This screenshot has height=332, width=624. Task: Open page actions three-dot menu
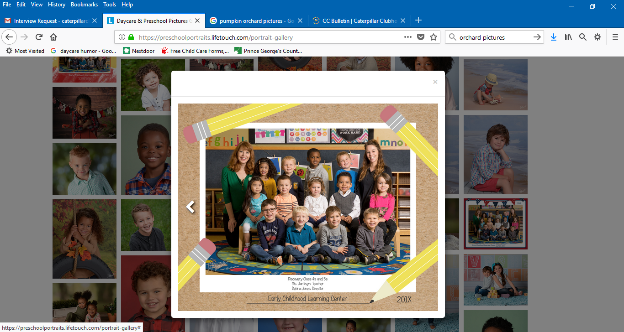coord(408,37)
